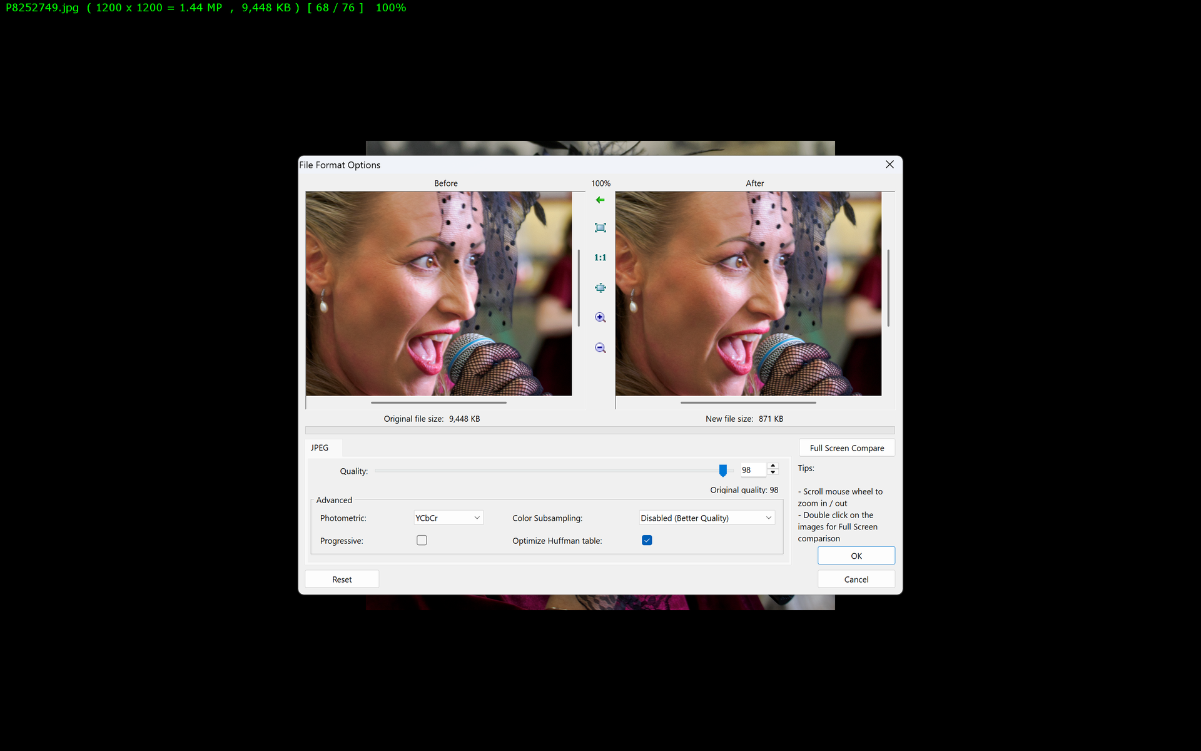
Task: Click the green back arrow to restore view
Action: click(x=600, y=200)
